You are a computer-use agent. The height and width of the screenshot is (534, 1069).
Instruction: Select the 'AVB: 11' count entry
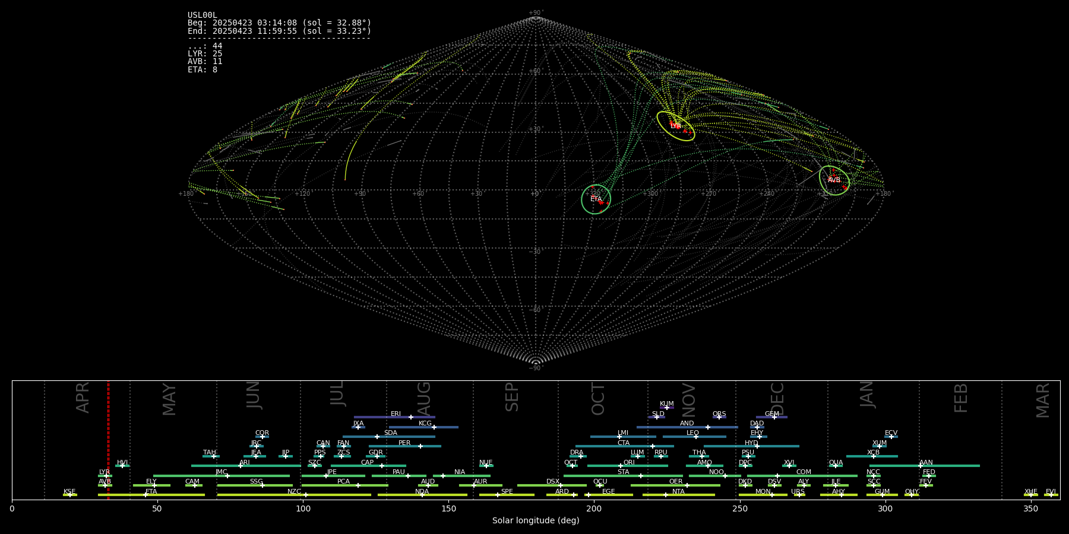[x=205, y=62]
